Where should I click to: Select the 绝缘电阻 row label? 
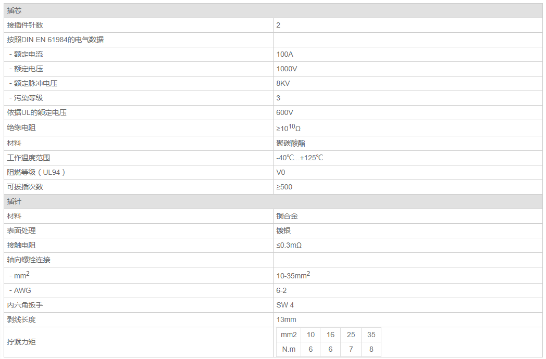tap(21, 127)
